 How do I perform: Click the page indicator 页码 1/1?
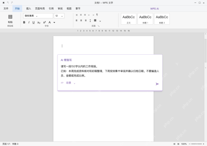pyautogui.click(x=6, y=144)
